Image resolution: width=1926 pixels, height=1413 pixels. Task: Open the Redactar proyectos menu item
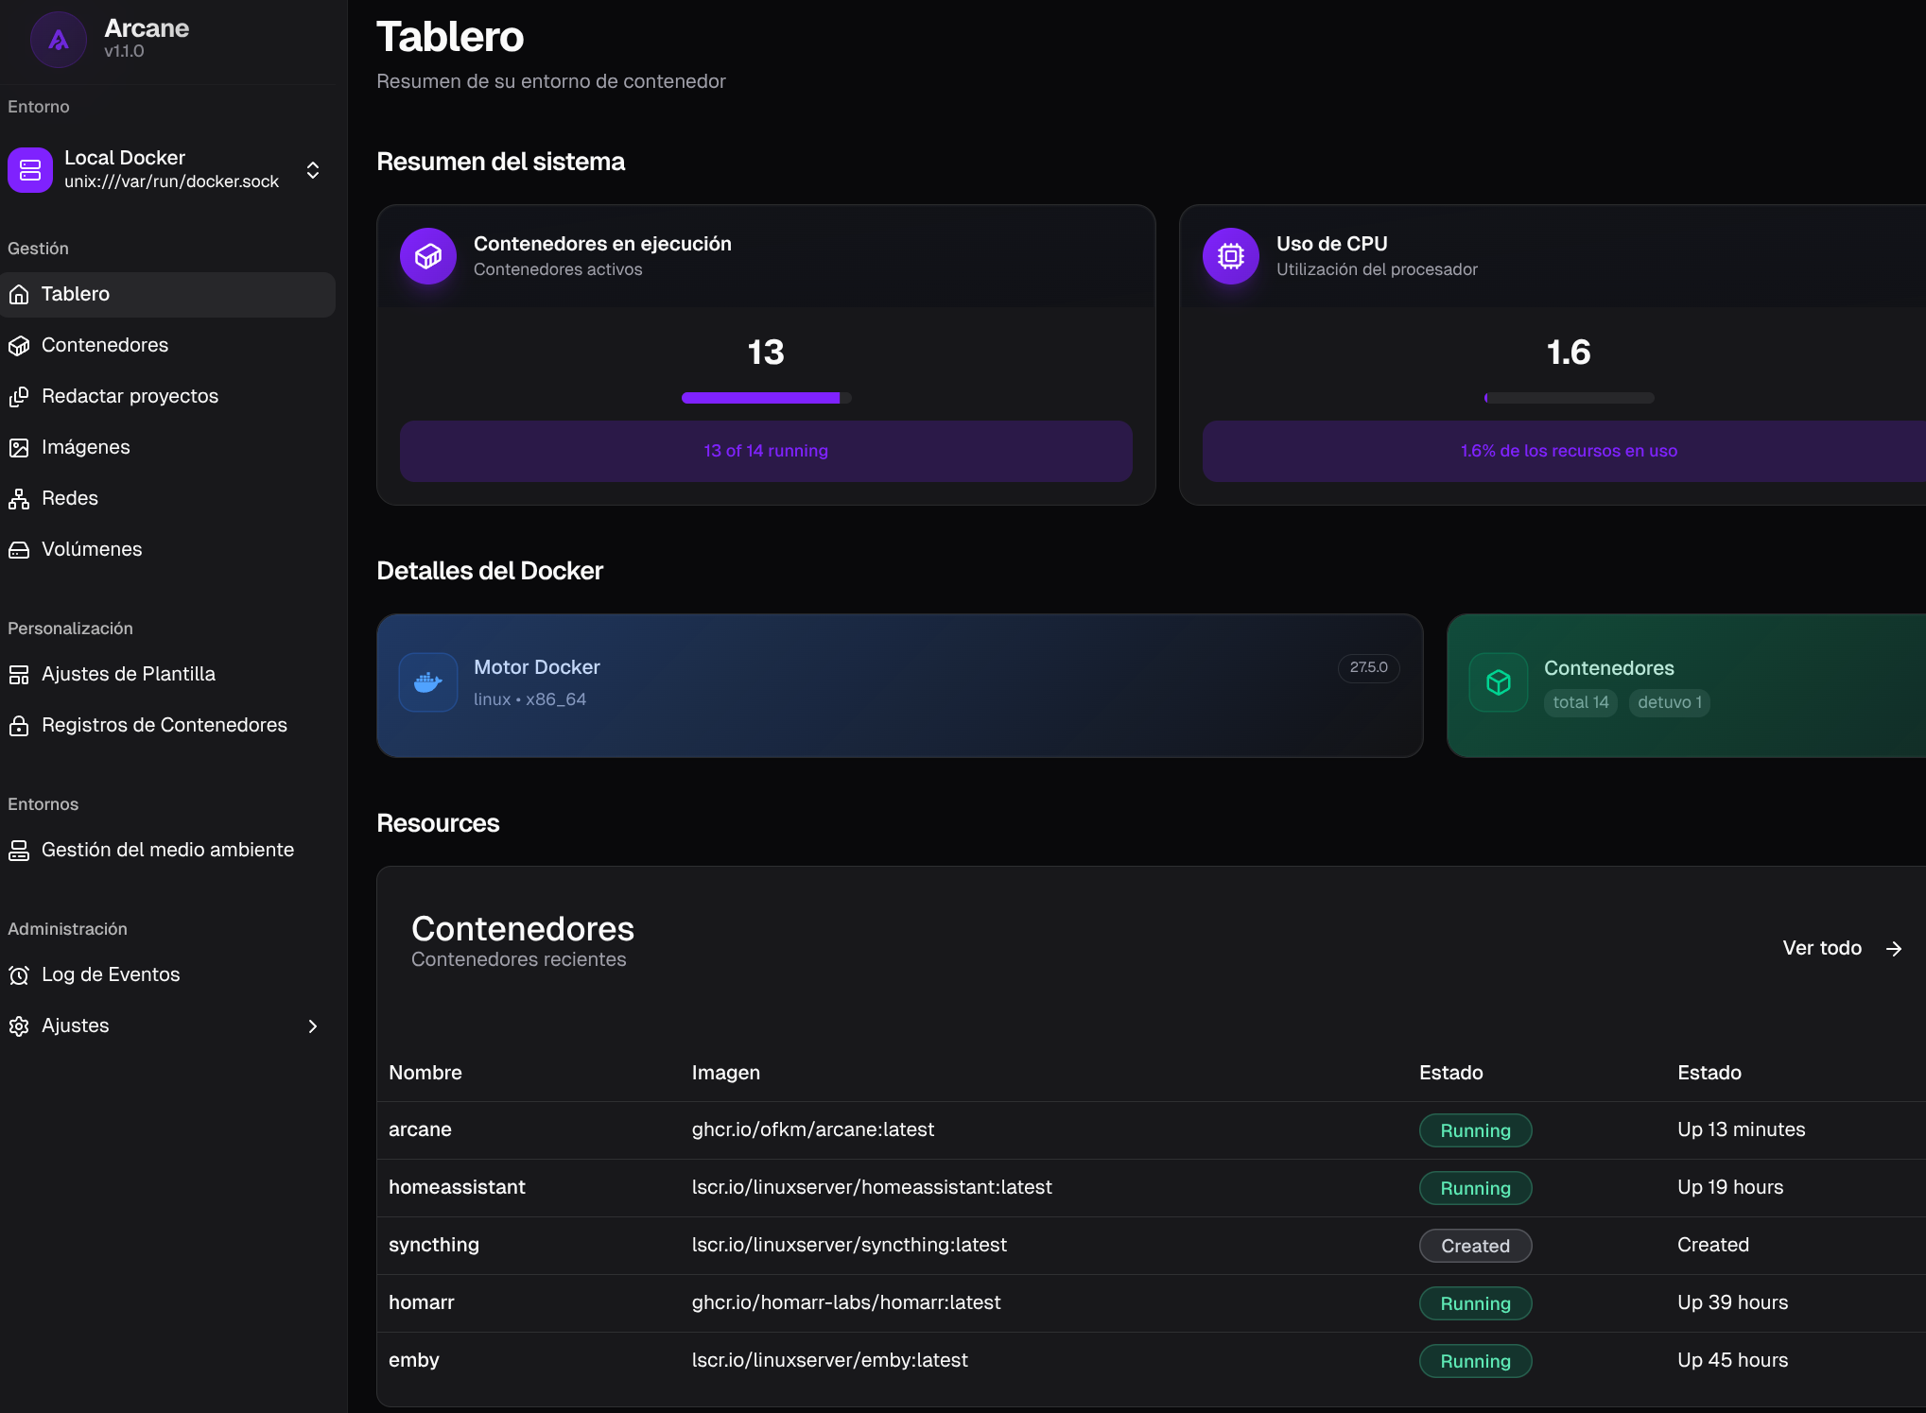(130, 397)
